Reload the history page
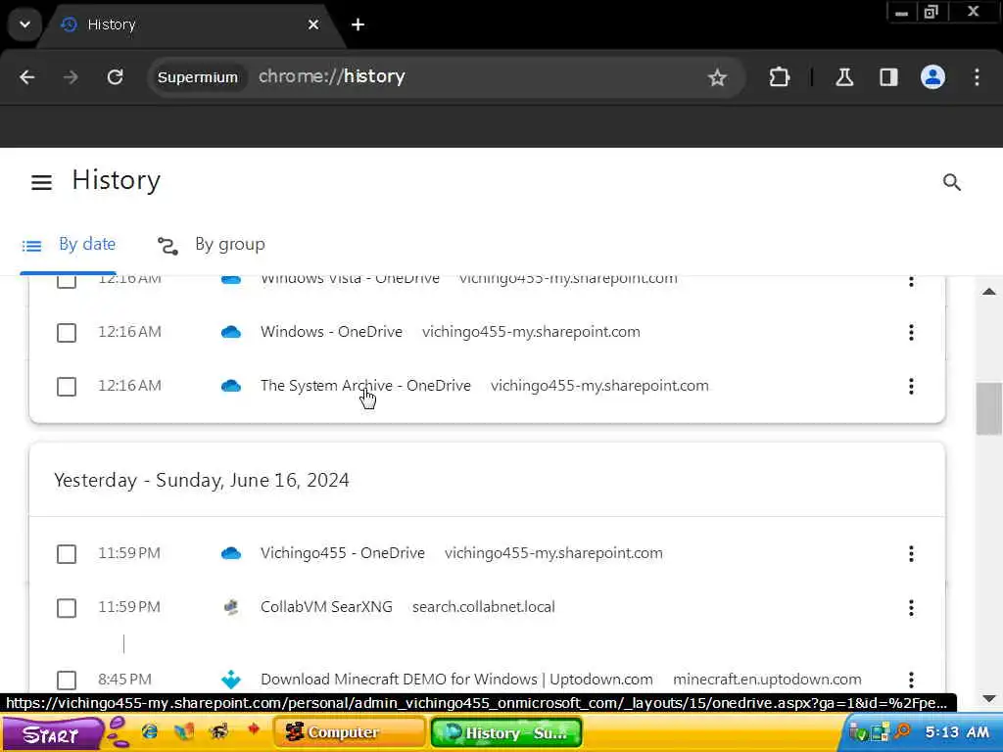The height and width of the screenshot is (752, 1003). point(116,77)
